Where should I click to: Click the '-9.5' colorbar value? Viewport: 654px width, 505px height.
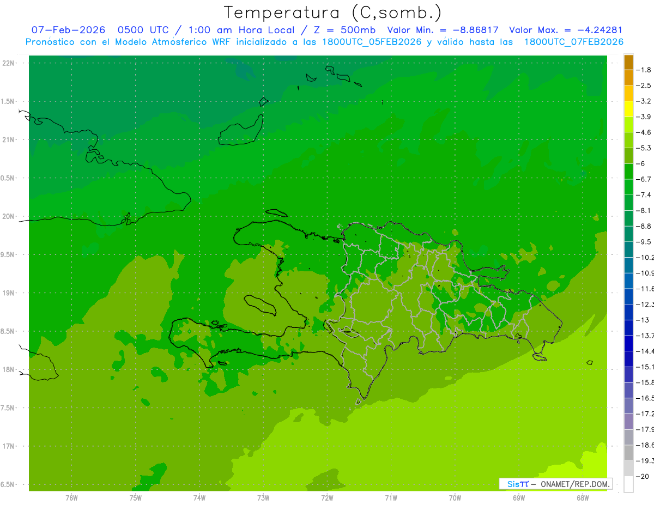point(645,241)
